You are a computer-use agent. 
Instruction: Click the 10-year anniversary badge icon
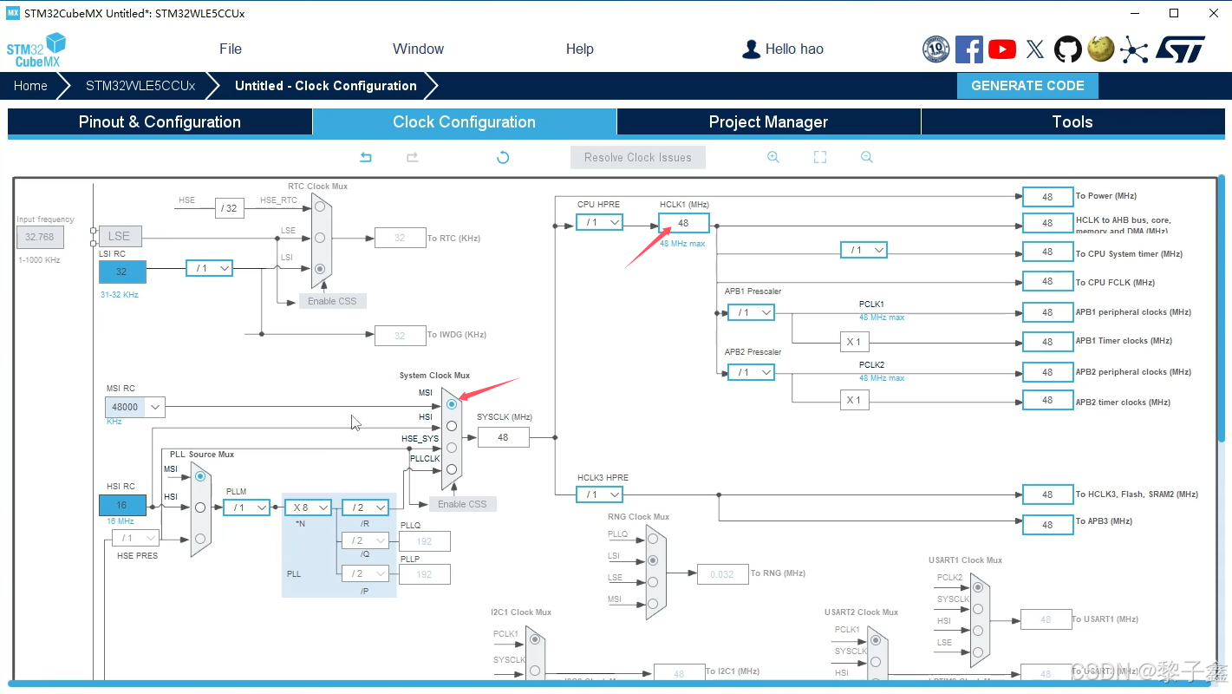pos(936,49)
